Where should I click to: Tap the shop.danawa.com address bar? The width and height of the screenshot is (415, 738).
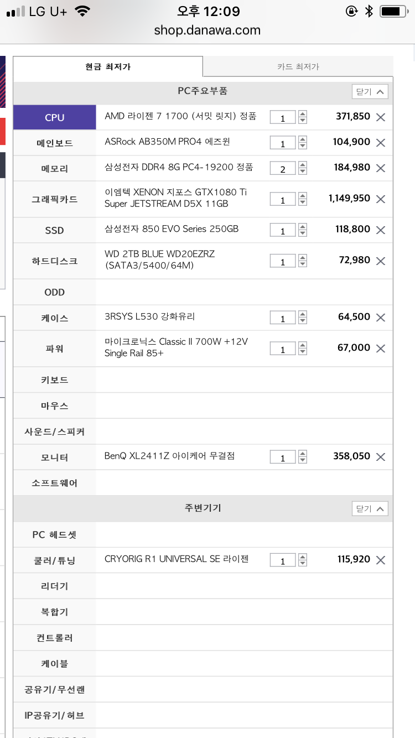[207, 30]
